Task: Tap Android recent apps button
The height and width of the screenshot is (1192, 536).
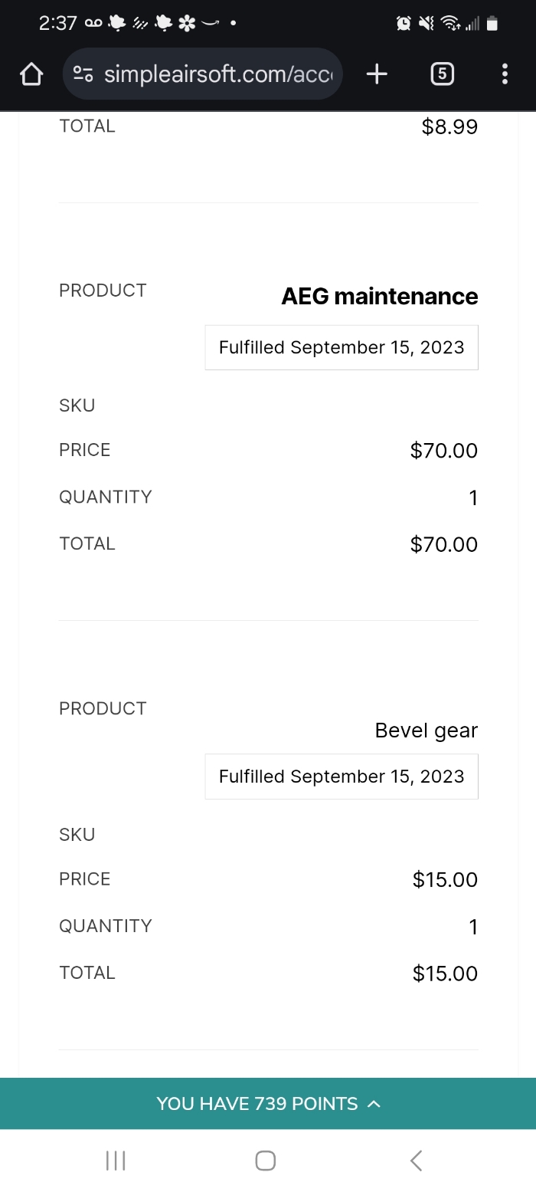Action: click(116, 1161)
